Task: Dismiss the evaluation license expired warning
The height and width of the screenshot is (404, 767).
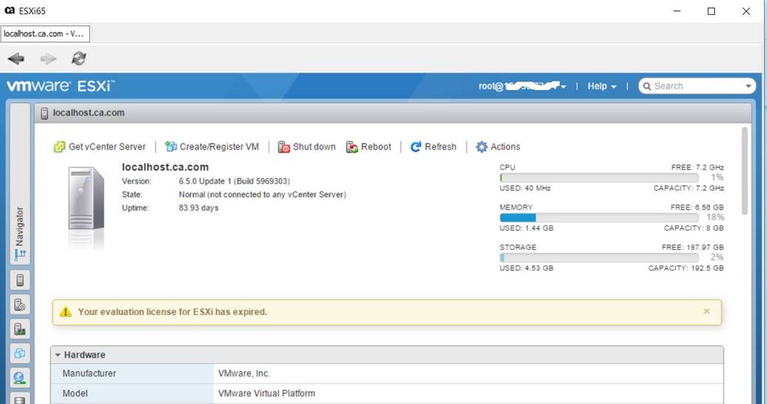Action: click(x=706, y=311)
